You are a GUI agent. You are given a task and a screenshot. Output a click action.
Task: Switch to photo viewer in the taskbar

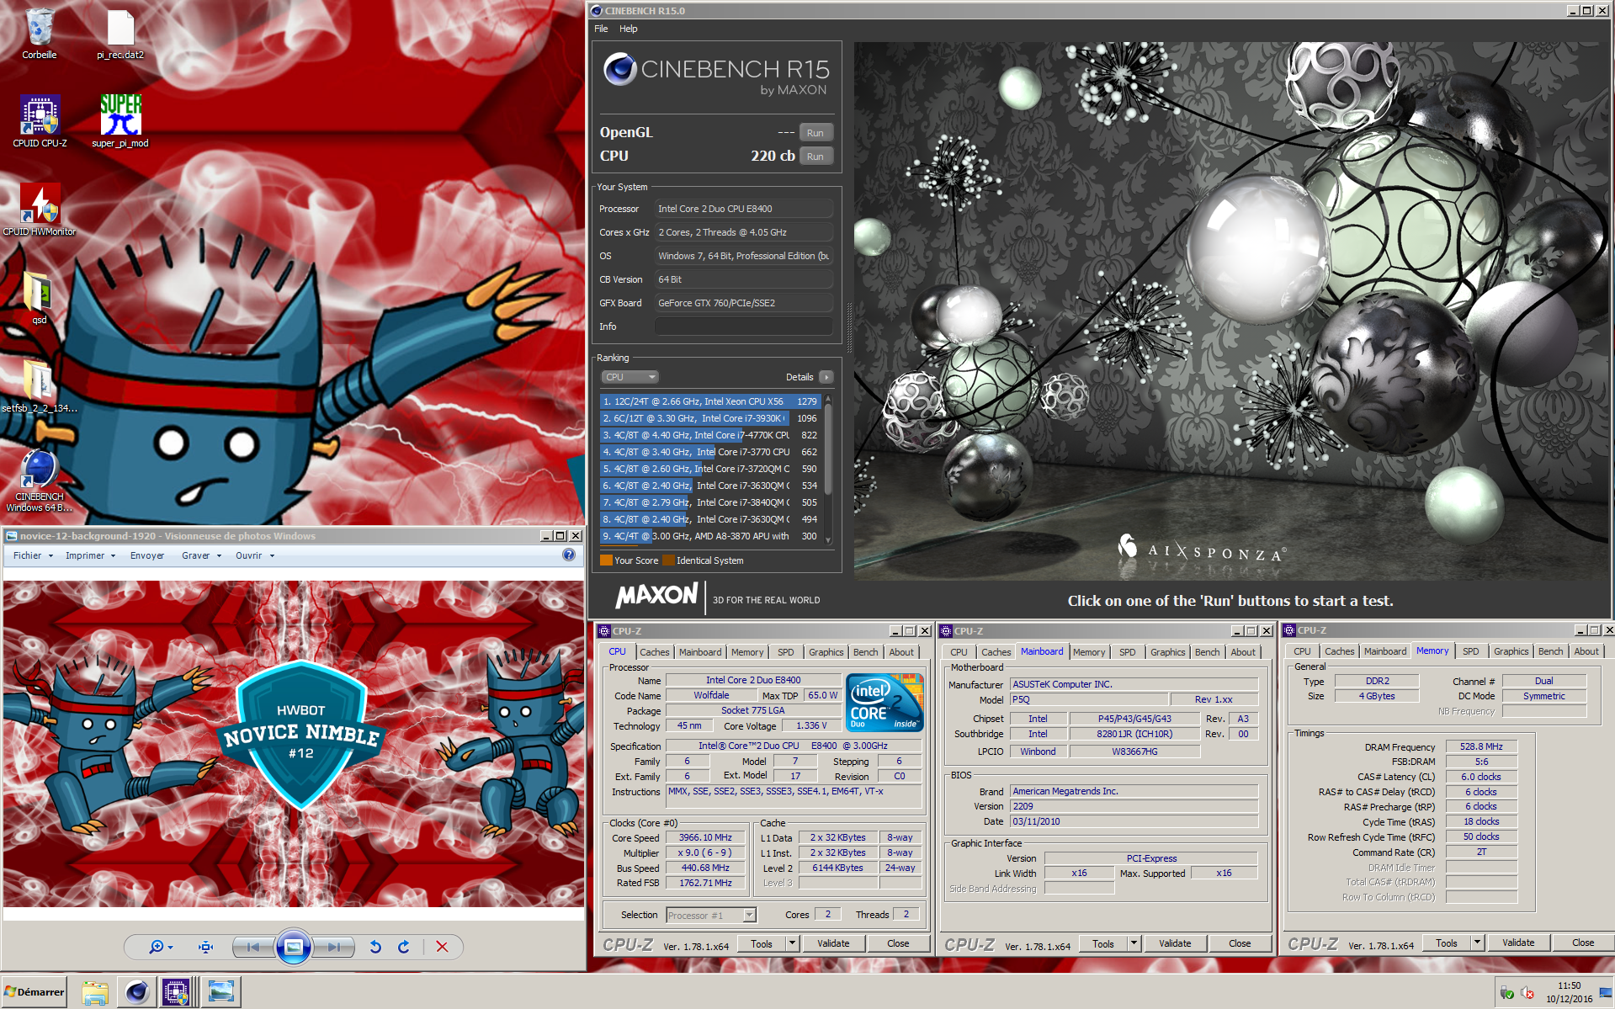pyautogui.click(x=221, y=992)
